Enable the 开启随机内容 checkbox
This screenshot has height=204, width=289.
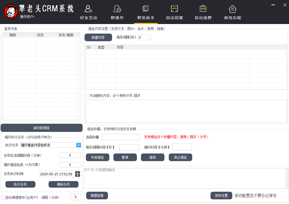point(88,96)
